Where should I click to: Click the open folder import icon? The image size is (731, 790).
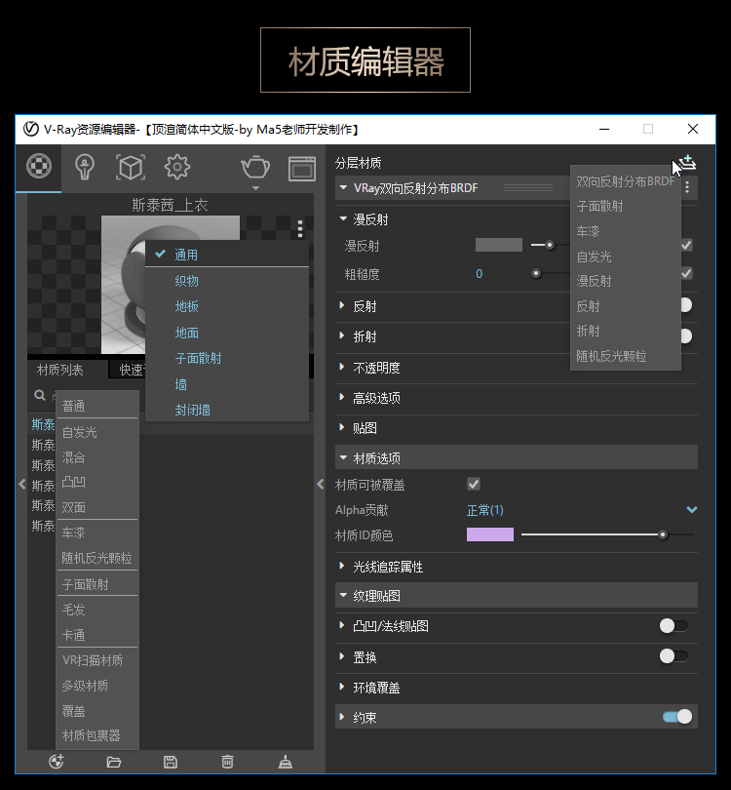[114, 762]
